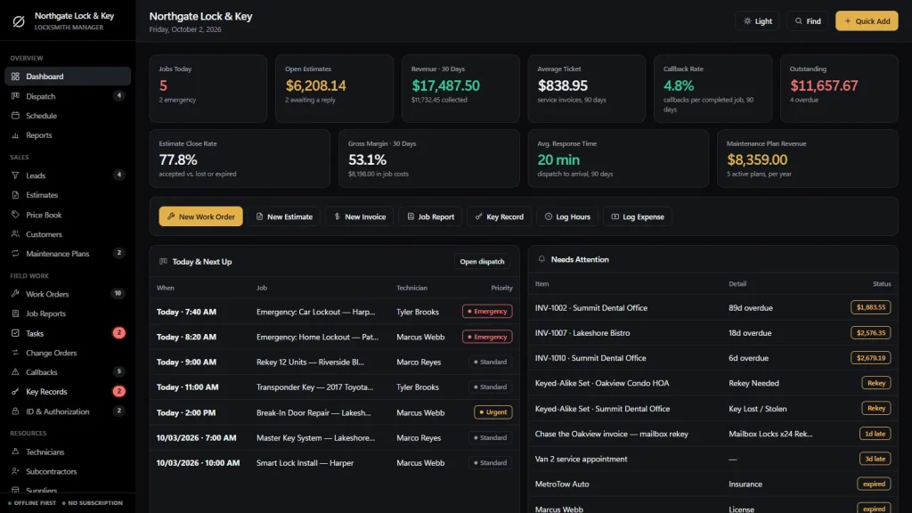Open the Outstanding $11,657.67 card

point(839,88)
